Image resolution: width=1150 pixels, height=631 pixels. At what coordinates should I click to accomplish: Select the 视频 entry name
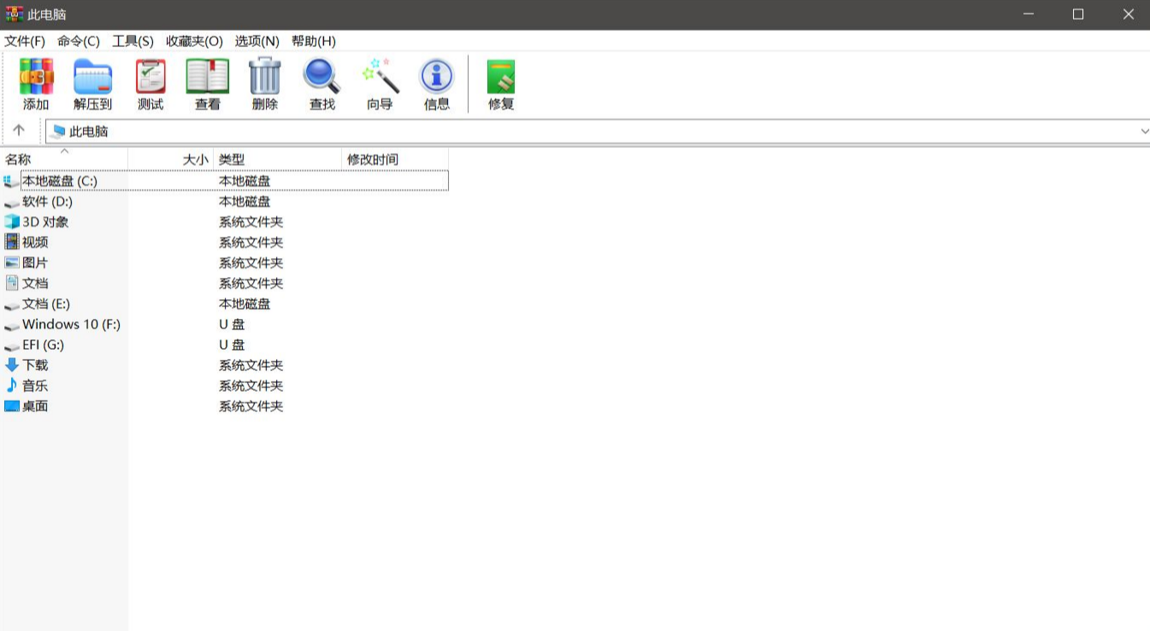point(35,242)
